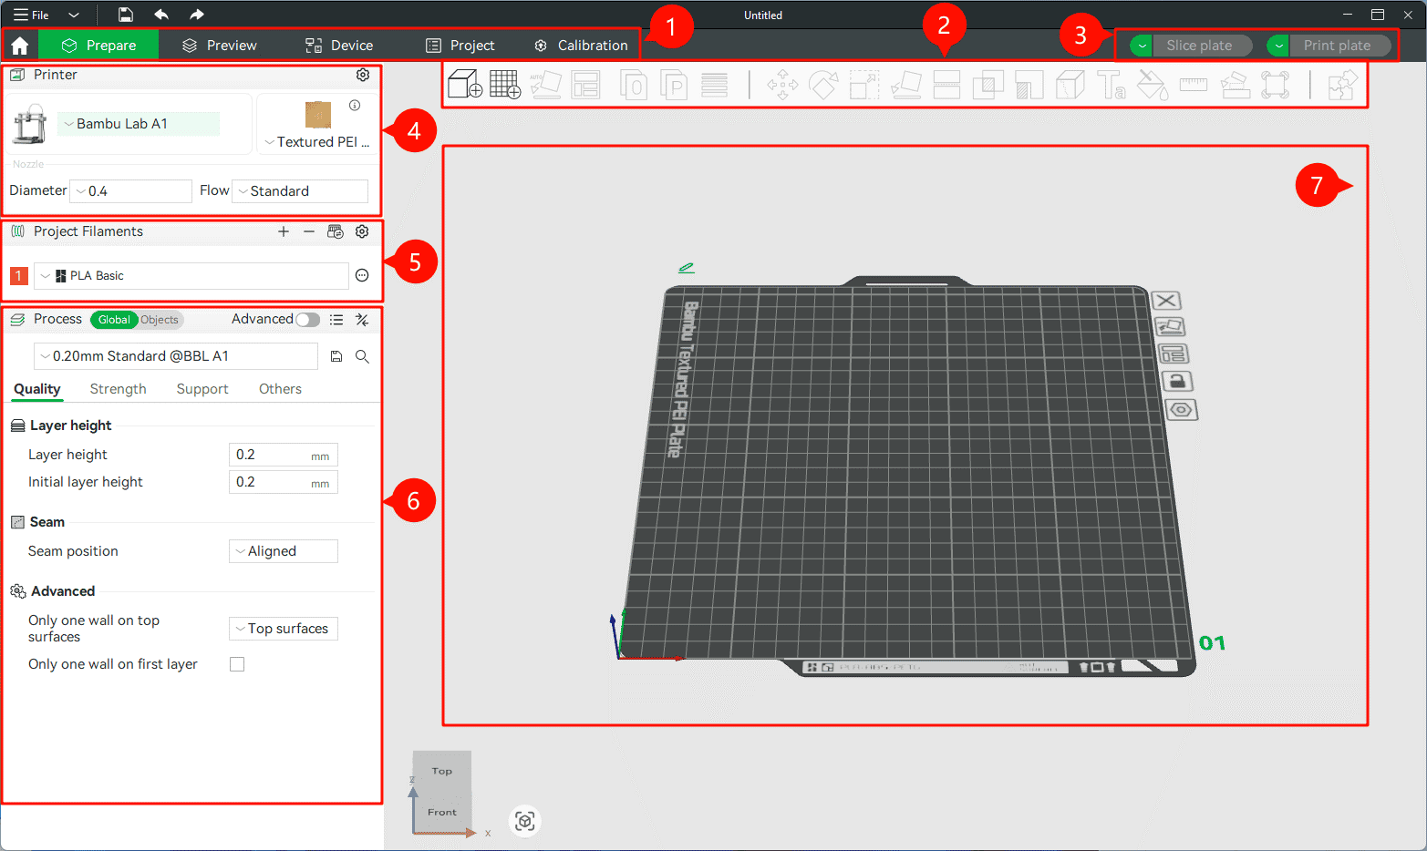This screenshot has width=1427, height=851.
Task: Add a filament with the plus icon
Action: coord(284,231)
